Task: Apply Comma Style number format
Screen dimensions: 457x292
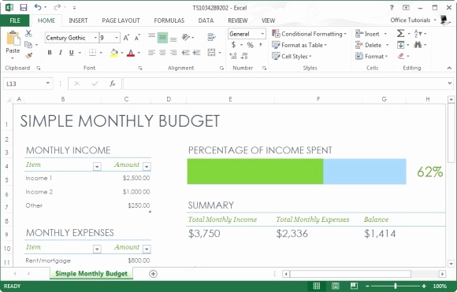Action: pyautogui.click(x=261, y=45)
